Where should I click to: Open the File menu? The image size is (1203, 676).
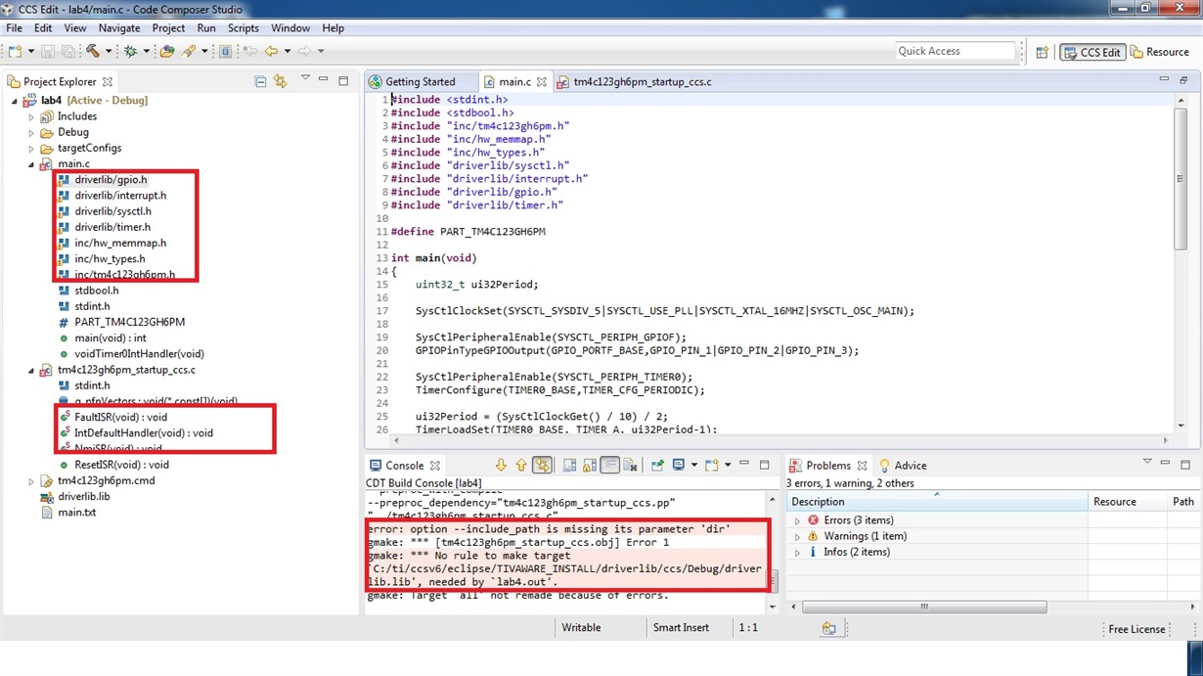(15, 28)
